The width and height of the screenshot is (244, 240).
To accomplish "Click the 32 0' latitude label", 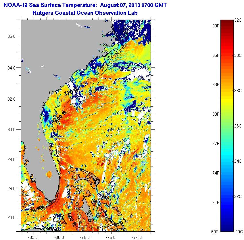I will [x=12, y=99].
